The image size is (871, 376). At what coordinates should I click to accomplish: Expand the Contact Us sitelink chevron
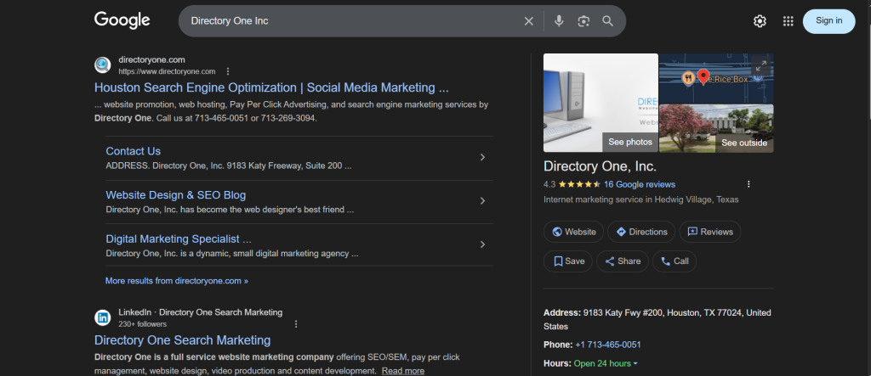point(482,157)
